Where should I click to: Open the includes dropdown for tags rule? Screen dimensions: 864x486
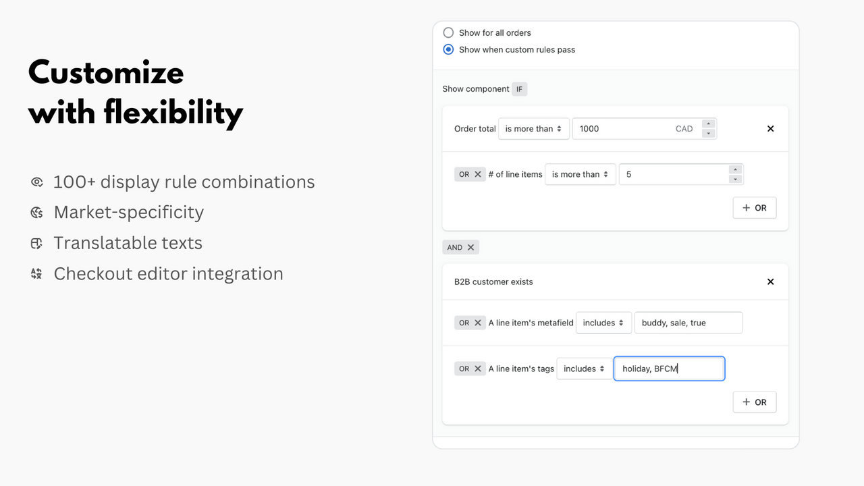[584, 368]
